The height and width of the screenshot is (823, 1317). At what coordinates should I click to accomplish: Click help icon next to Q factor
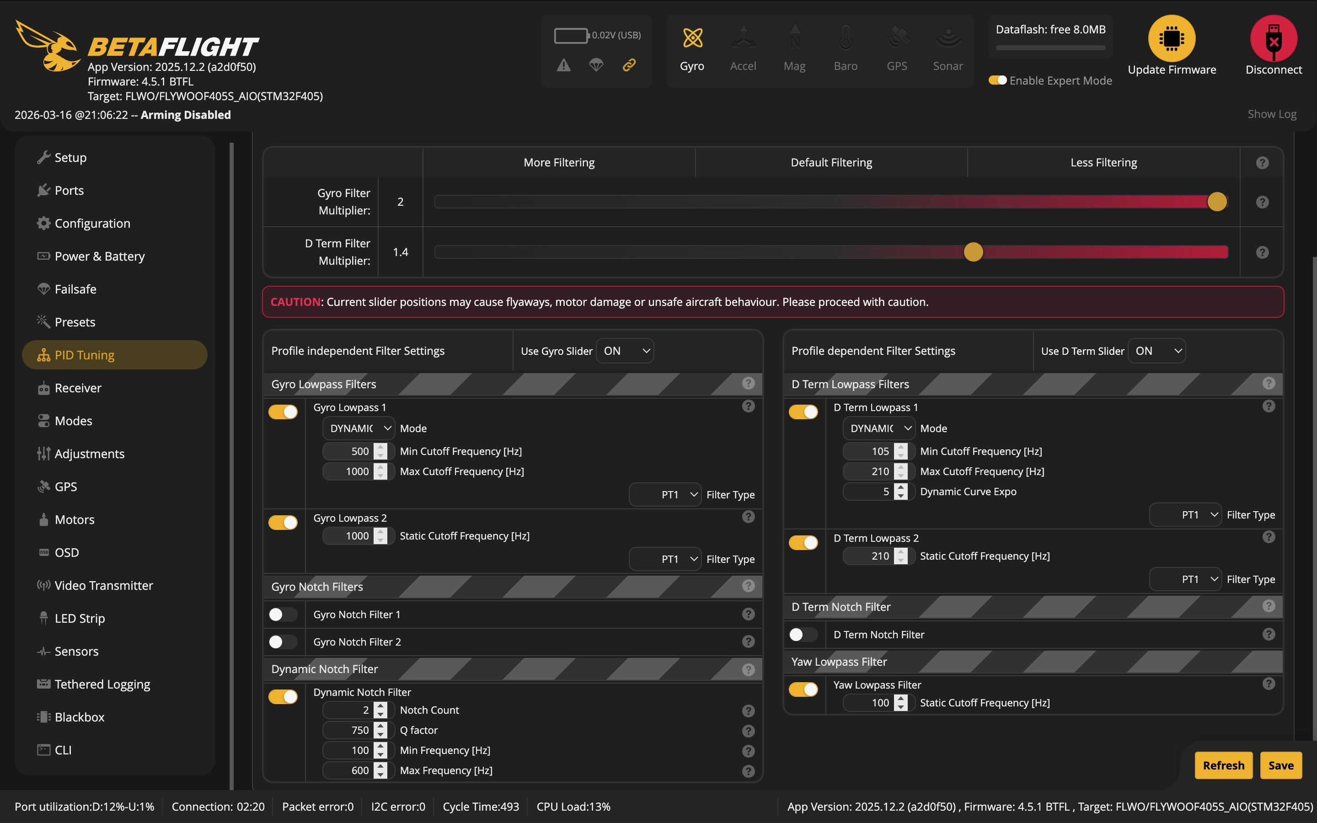[x=748, y=731]
